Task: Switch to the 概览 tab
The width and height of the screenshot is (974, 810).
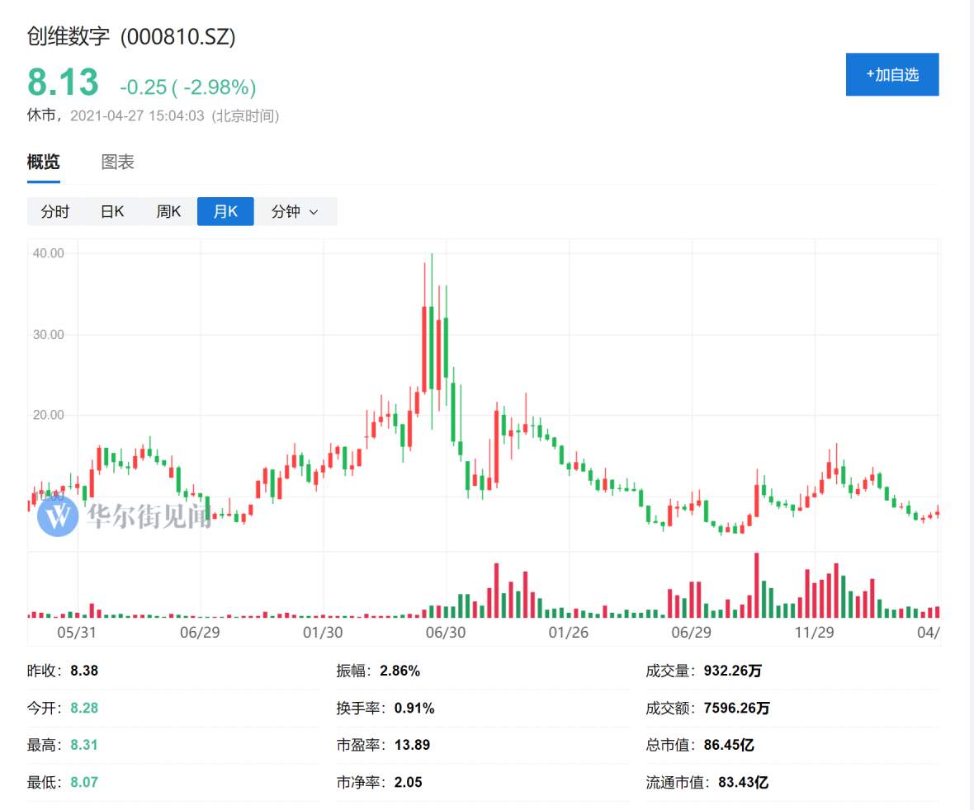Action: (x=44, y=162)
